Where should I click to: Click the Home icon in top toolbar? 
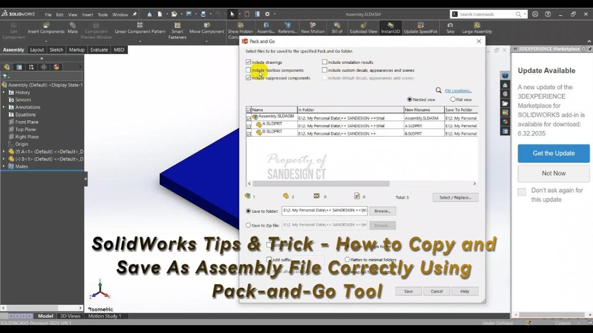tap(150, 14)
